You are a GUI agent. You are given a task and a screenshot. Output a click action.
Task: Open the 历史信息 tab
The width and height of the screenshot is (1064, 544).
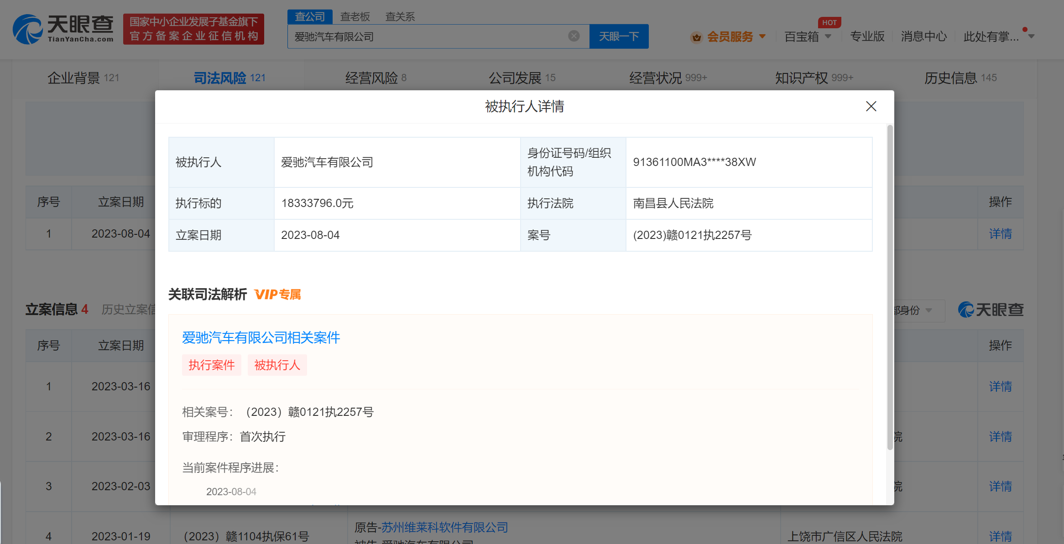(x=960, y=78)
